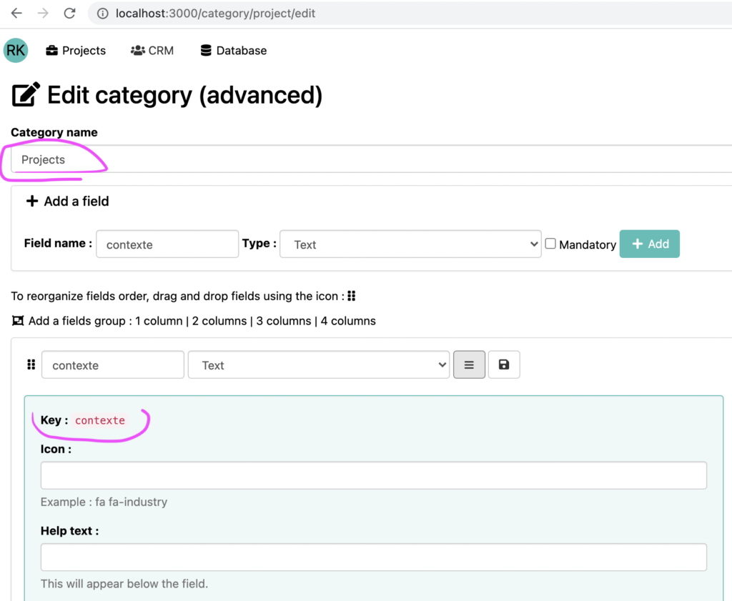Screen dimensions: 732x601
Task: Enable the Mandatory checkbox
Action: [x=550, y=244]
